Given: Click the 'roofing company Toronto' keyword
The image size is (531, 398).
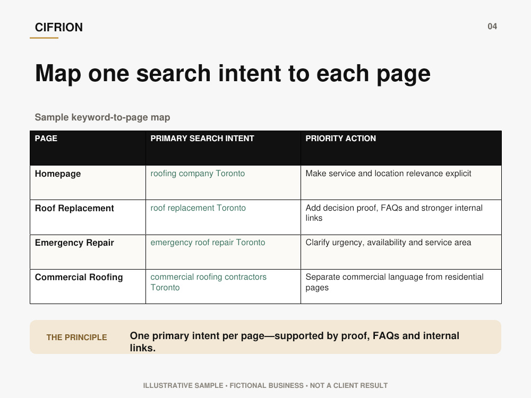Looking at the screenshot, I should pos(198,174).
